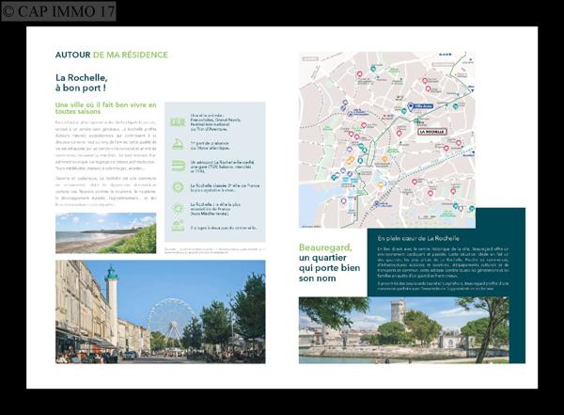The width and height of the screenshot is (564, 415).
Task: Select the LA ROCHELLE label on the map
Action: 431,132
